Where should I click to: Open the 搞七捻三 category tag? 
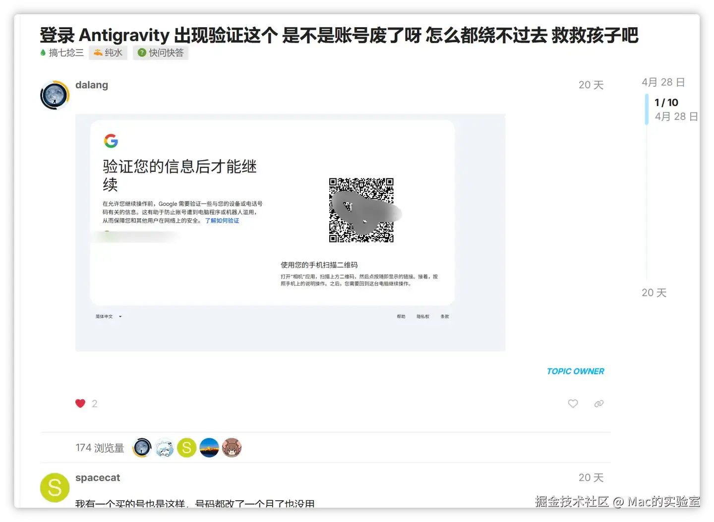click(x=62, y=53)
